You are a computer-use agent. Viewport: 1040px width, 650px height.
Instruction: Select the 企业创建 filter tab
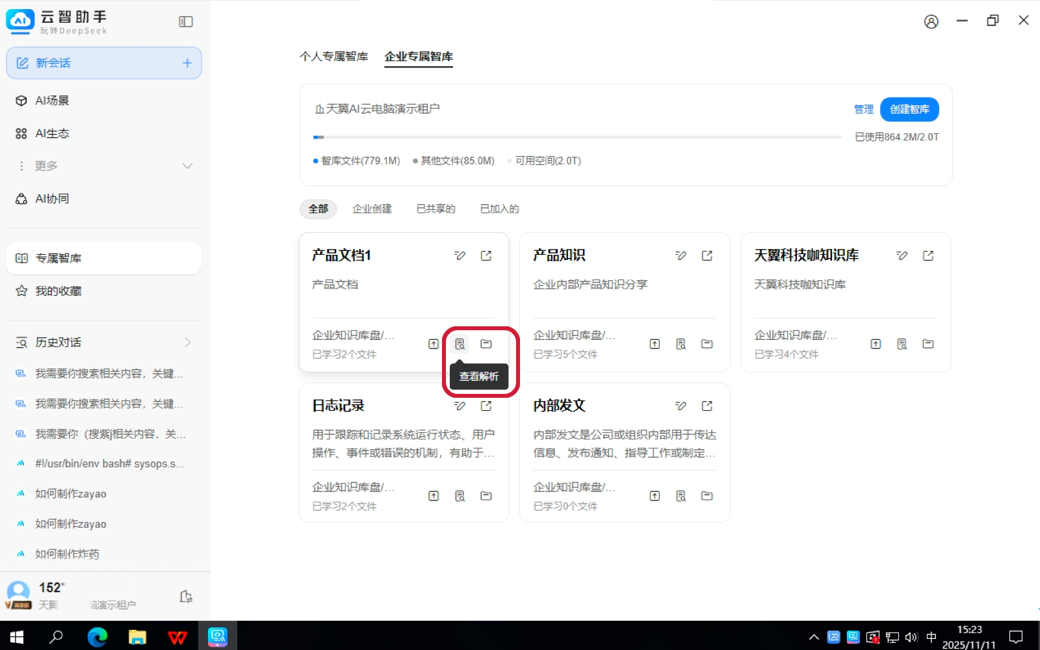click(372, 209)
